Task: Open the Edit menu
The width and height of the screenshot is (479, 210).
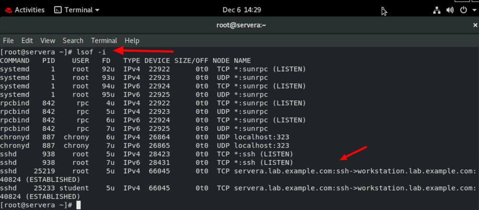Action: [27, 41]
